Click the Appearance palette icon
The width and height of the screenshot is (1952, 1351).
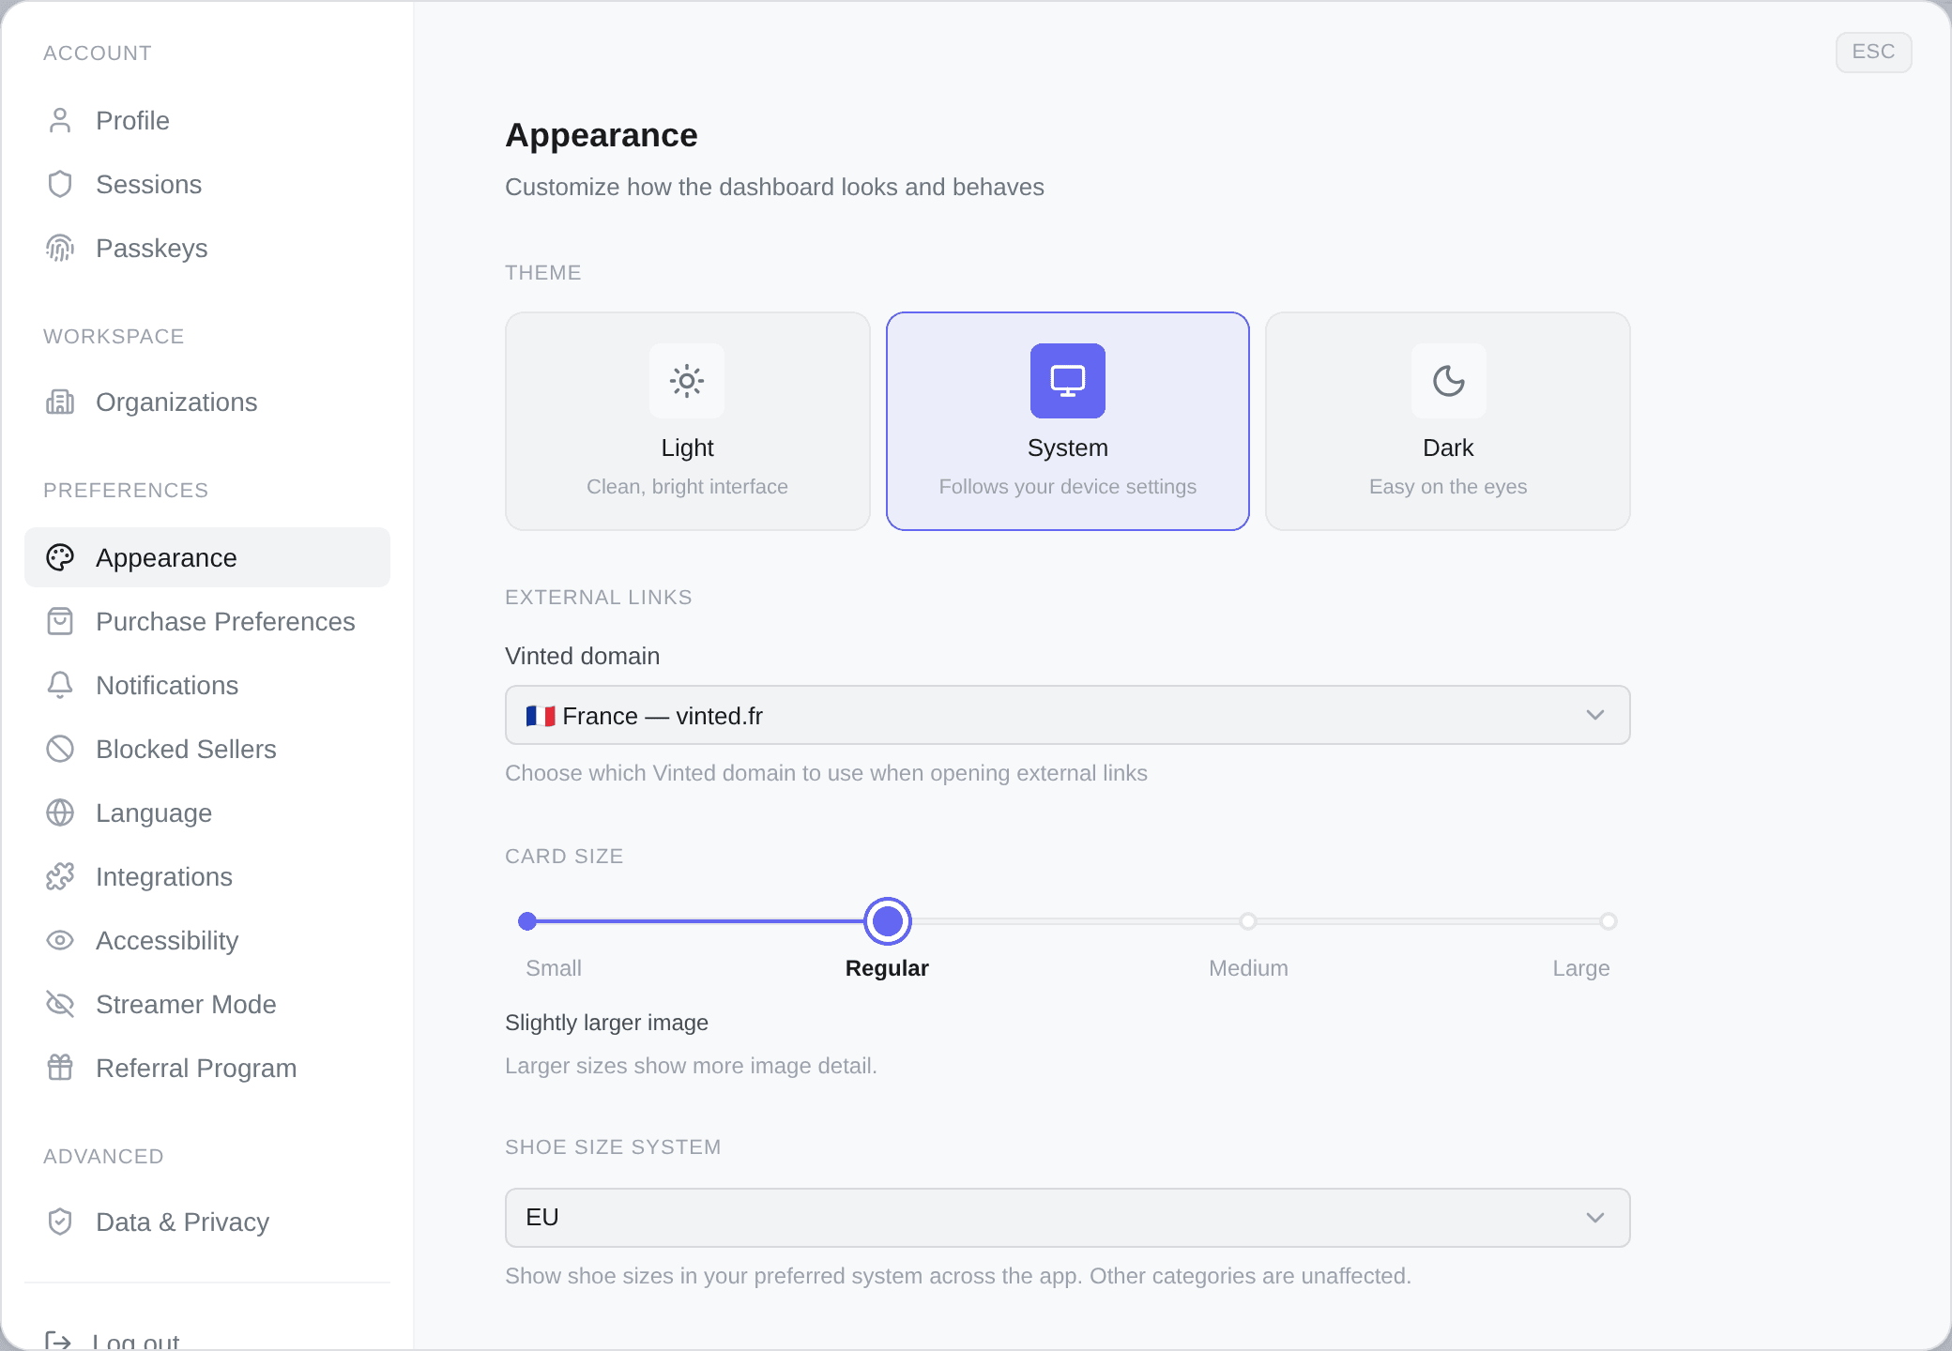60,558
